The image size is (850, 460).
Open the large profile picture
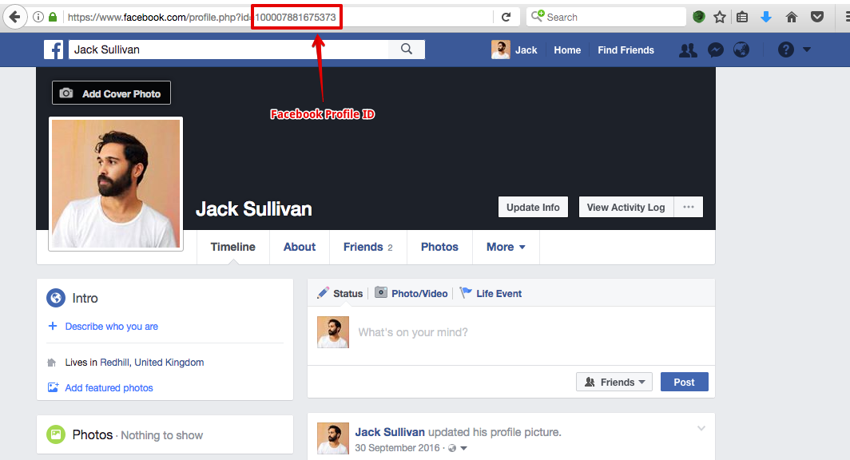point(116,184)
